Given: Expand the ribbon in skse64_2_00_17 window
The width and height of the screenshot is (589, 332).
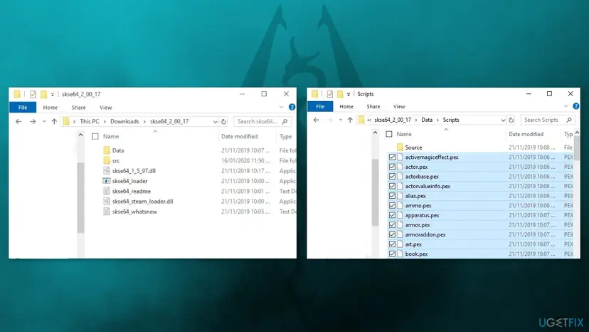Looking at the screenshot, I should click(x=282, y=108).
